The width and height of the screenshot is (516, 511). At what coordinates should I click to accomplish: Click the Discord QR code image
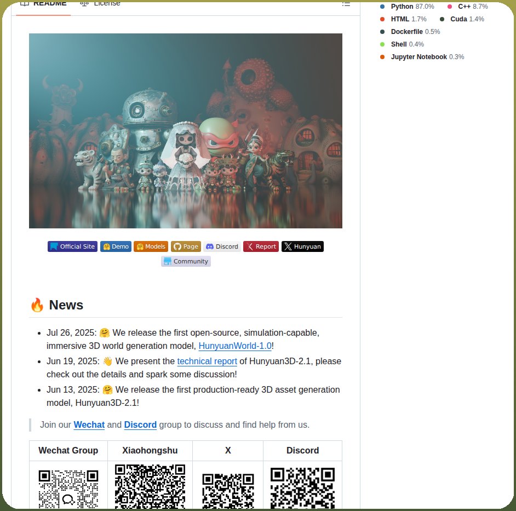point(303,488)
